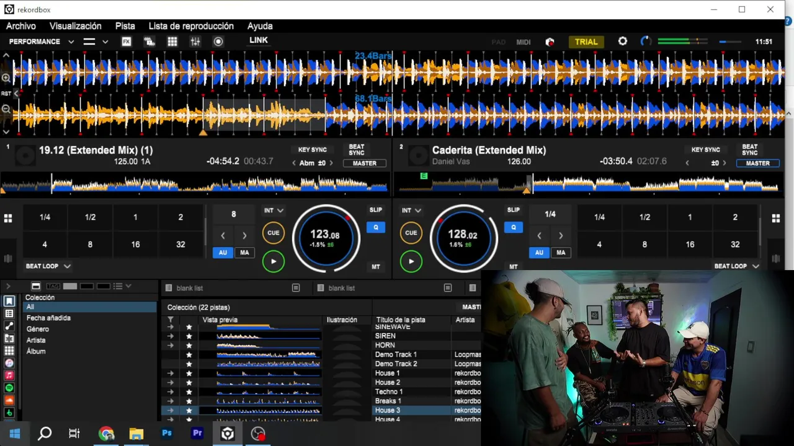794x446 pixels.
Task: Open preferences with the gear icon
Action: click(623, 42)
